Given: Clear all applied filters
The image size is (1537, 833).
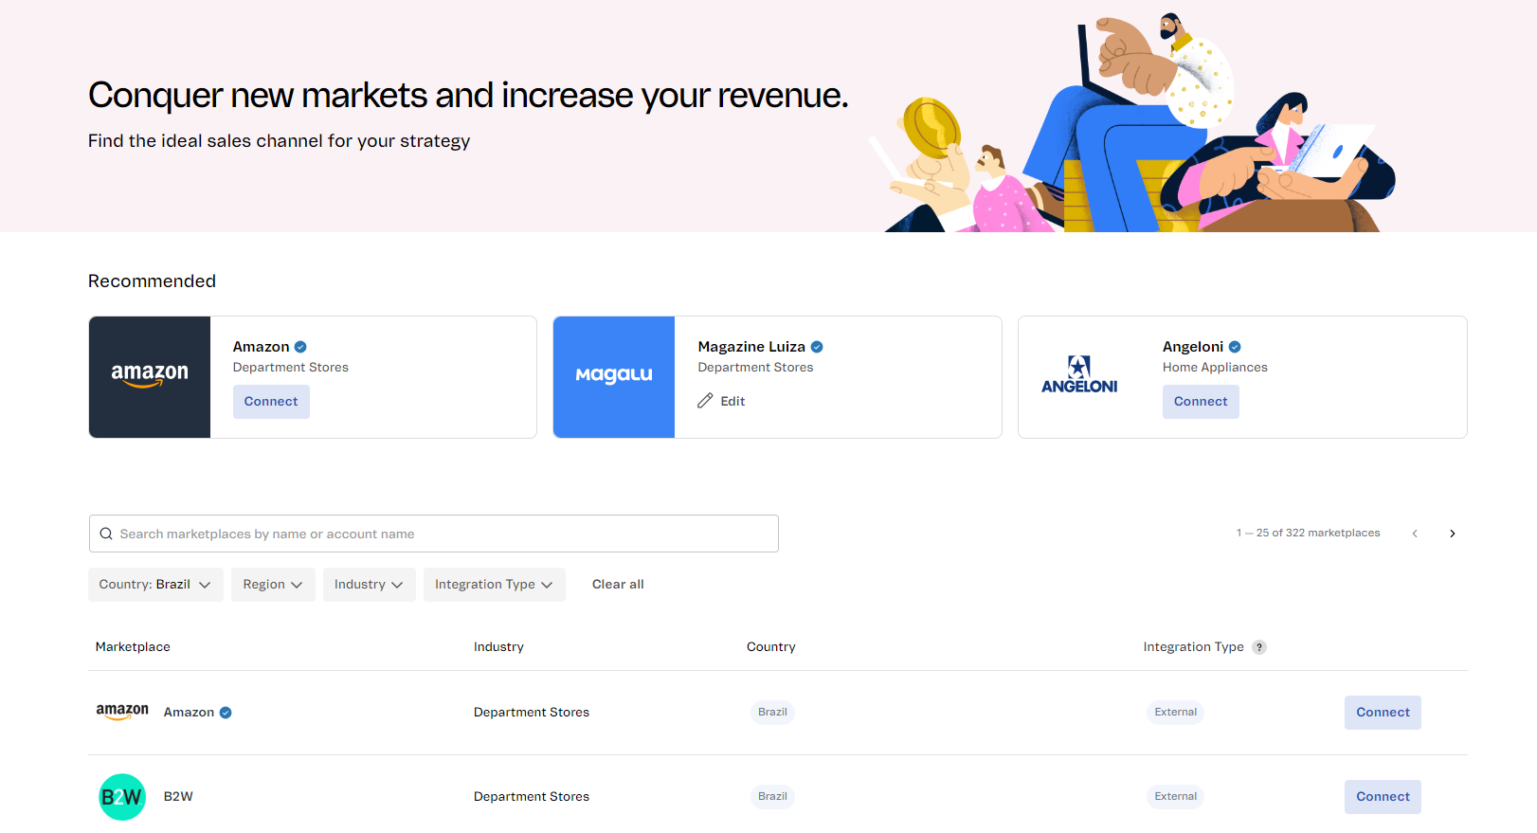Looking at the screenshot, I should coord(618,585).
